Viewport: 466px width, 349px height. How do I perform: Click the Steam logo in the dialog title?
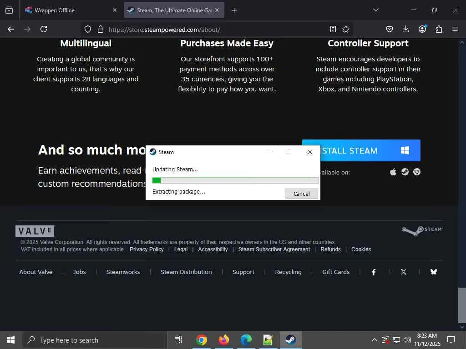pos(153,152)
